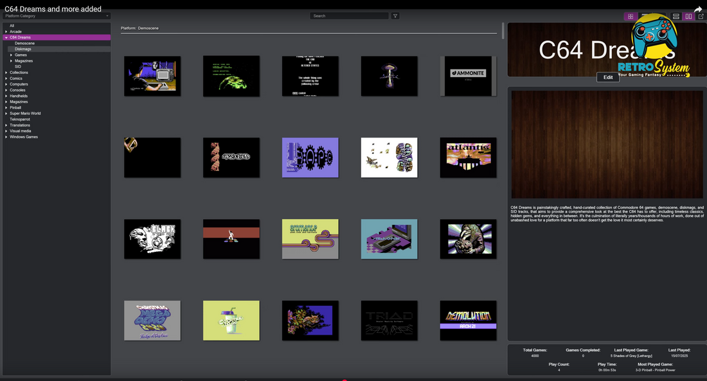Screen dimensions: 707x381
Task: Click the Total Games value 4000
Action: (x=535, y=356)
